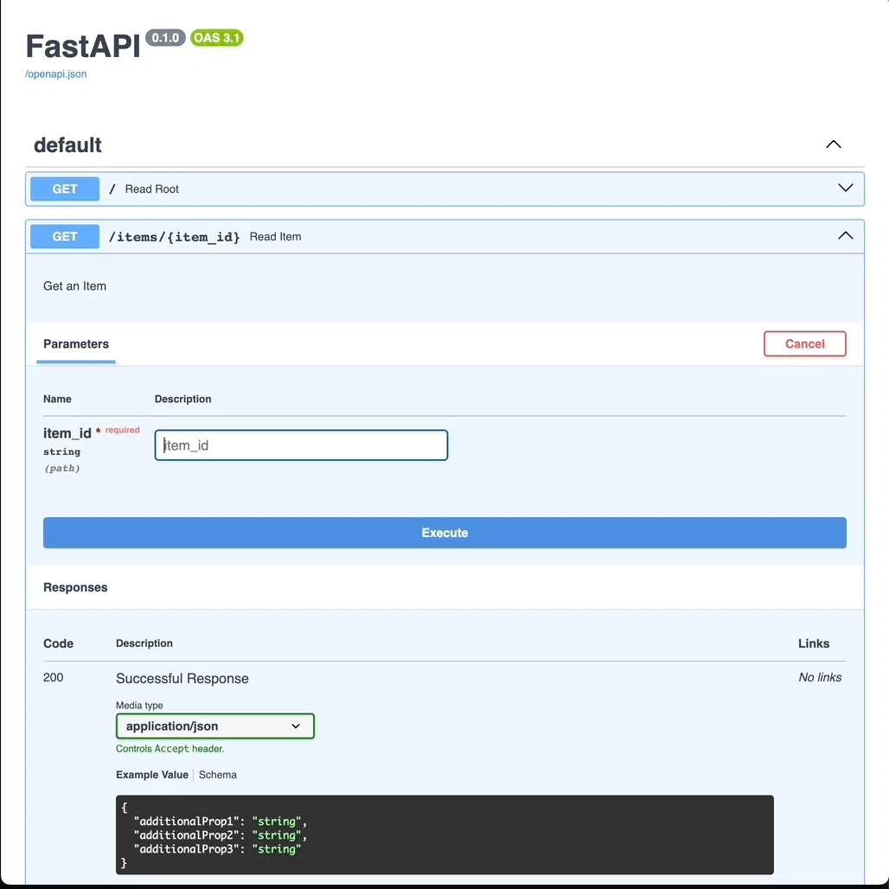Screen dimensions: 889x889
Task: Click the Responses section heading
Action: coord(75,587)
